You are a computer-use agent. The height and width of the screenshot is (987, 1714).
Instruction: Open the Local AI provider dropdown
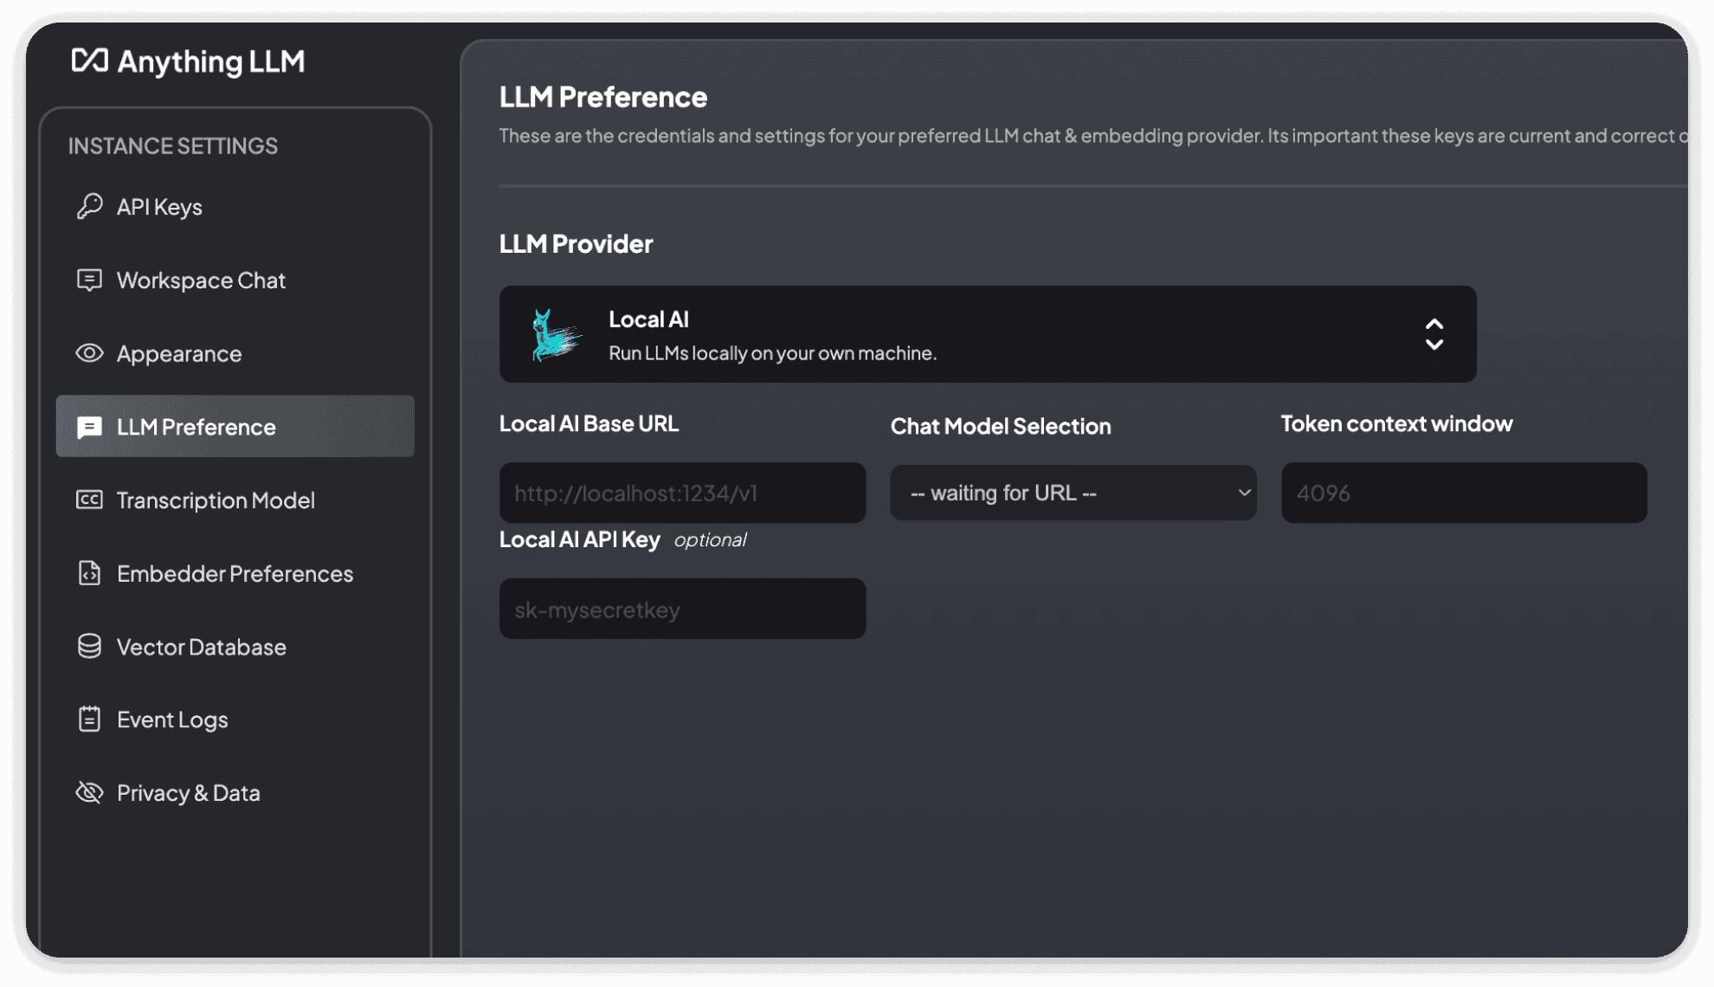click(x=987, y=334)
